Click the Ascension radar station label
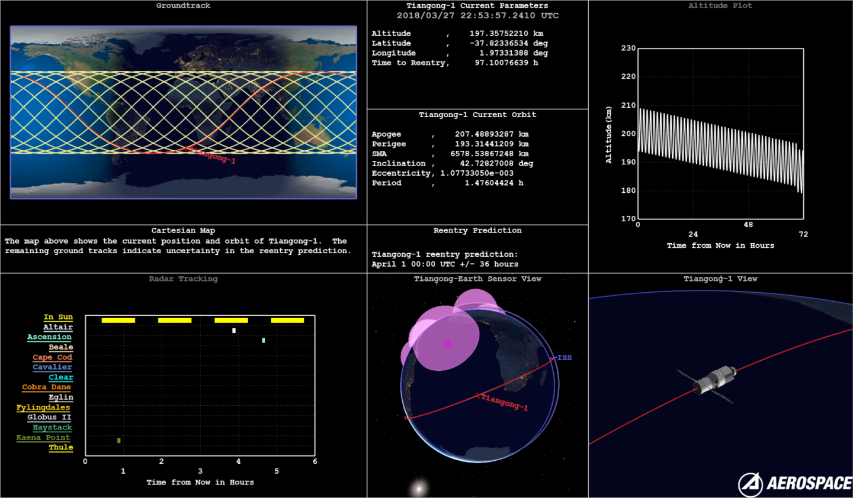This screenshot has width=853, height=498. tap(49, 337)
